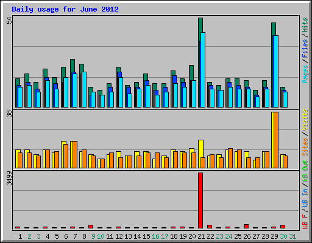Viewport: 312px width, 243px height.
Task: Click day 28 on the x-axis
Action: (x=265, y=236)
